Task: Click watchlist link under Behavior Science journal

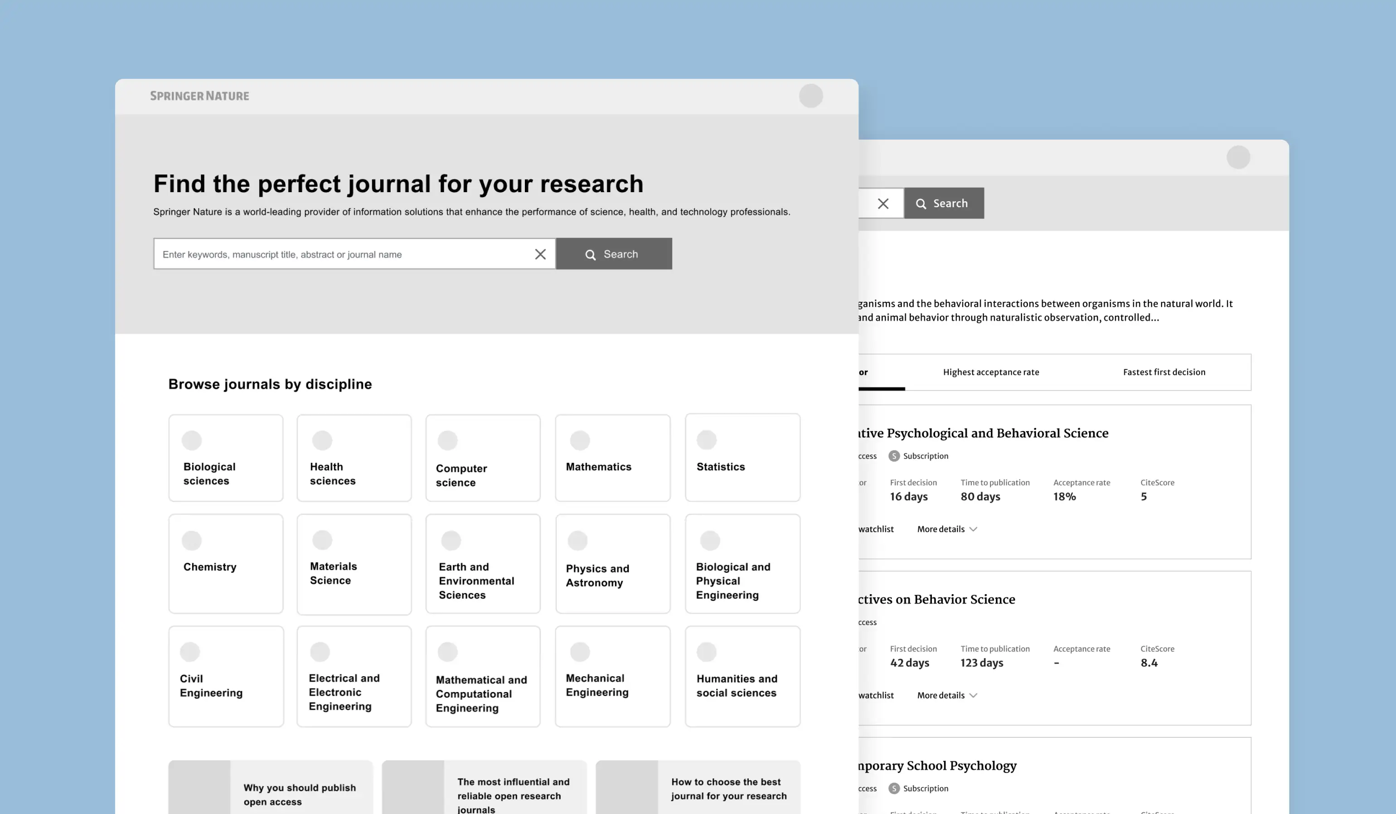Action: point(876,695)
